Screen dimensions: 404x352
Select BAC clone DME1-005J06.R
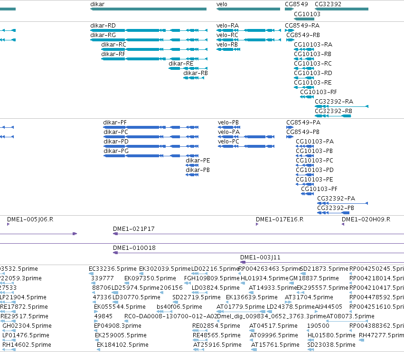pos(30,219)
